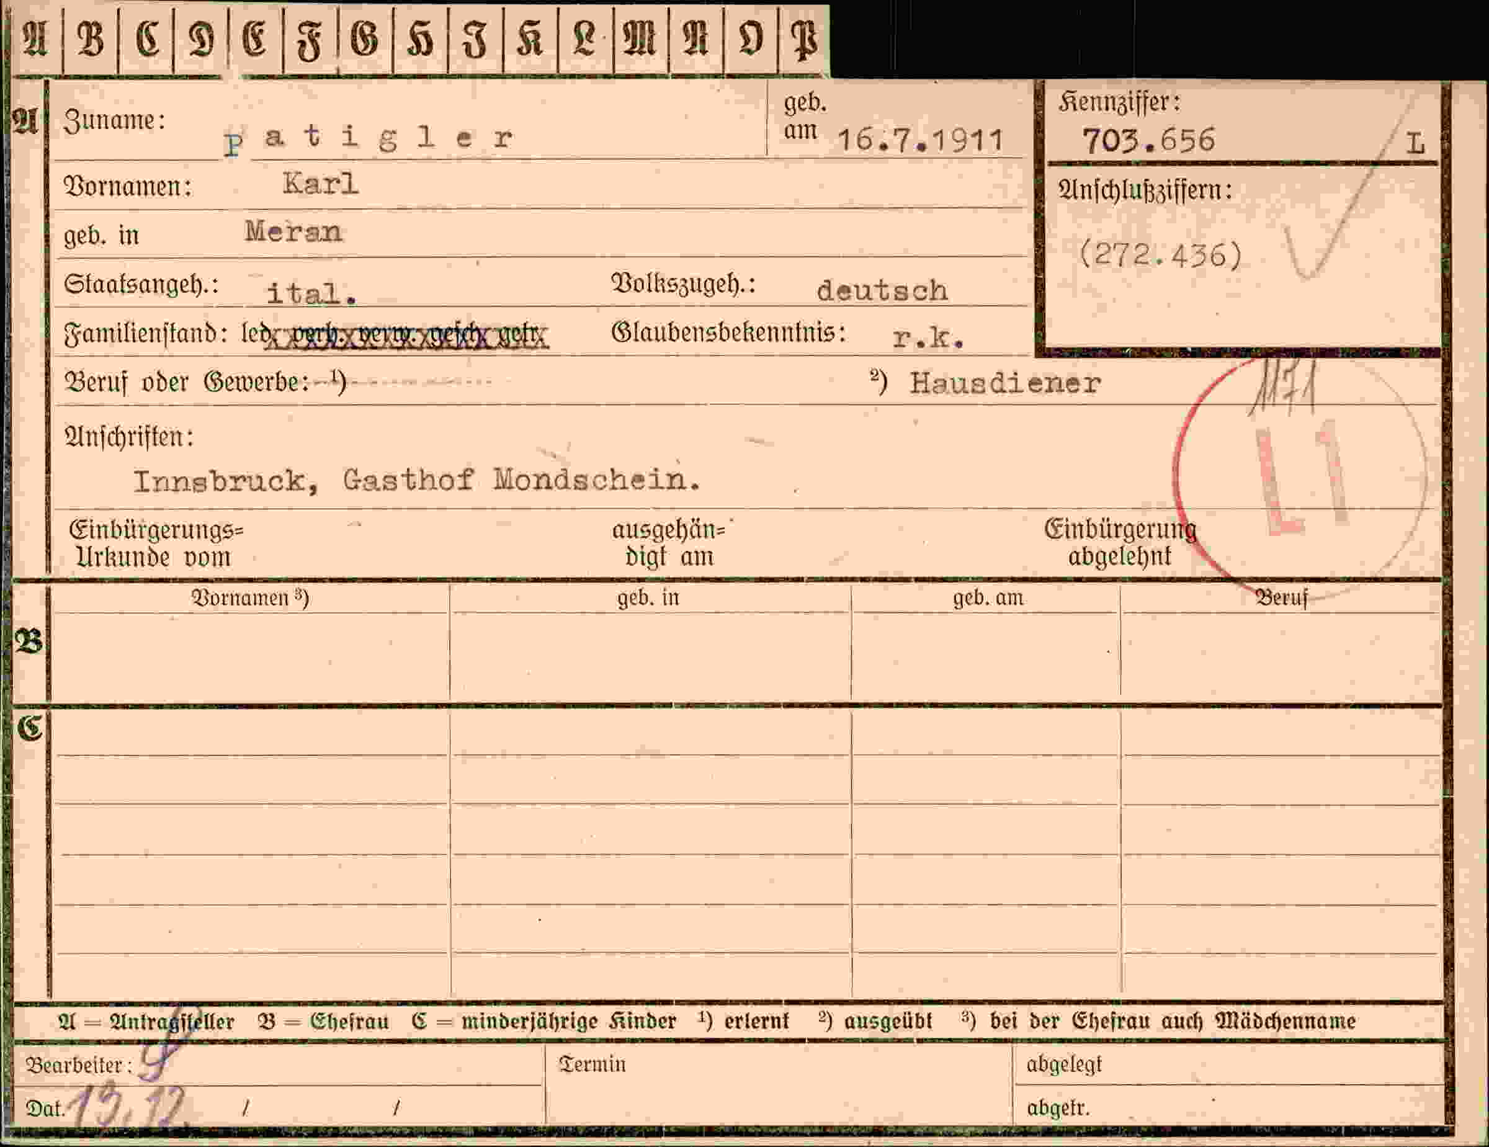Click the '2) ausgeübt' footnote
The height and width of the screenshot is (1147, 1489).
click(875, 1021)
